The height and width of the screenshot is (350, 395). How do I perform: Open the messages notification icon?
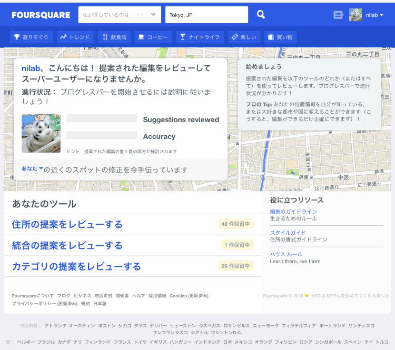tap(338, 15)
